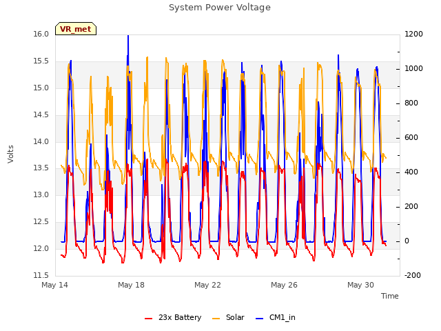Click the VR_met annotation label

click(76, 29)
